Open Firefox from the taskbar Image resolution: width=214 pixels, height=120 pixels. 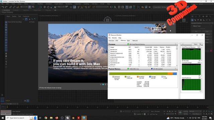(x=57, y=118)
